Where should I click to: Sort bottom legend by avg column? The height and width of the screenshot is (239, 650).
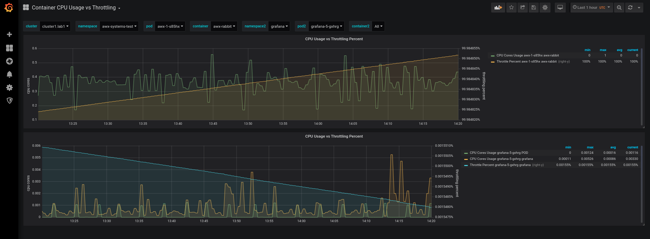pos(613,147)
